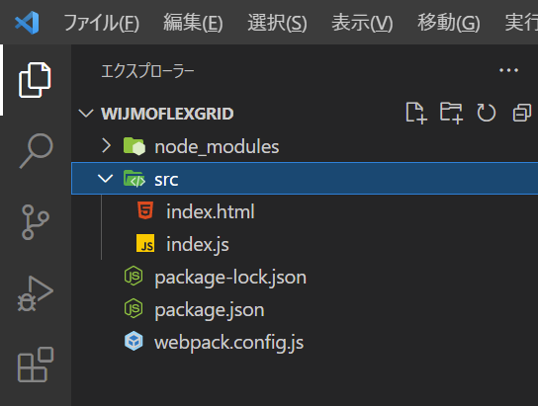Collapse the src folder chevron
Viewport: 538px width, 406px height.
pos(106,179)
